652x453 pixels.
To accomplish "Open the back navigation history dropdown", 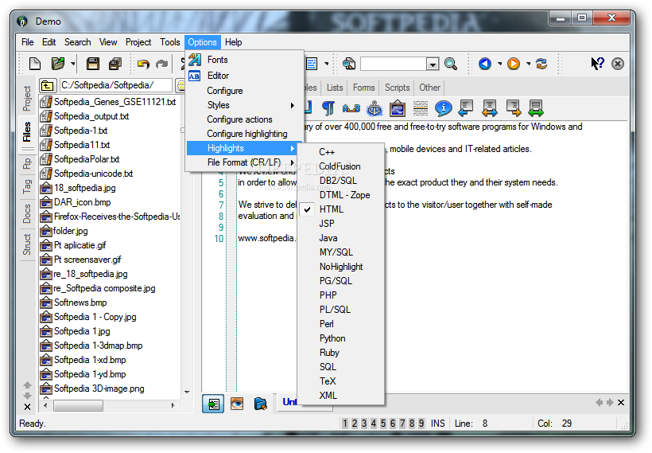I will point(499,64).
